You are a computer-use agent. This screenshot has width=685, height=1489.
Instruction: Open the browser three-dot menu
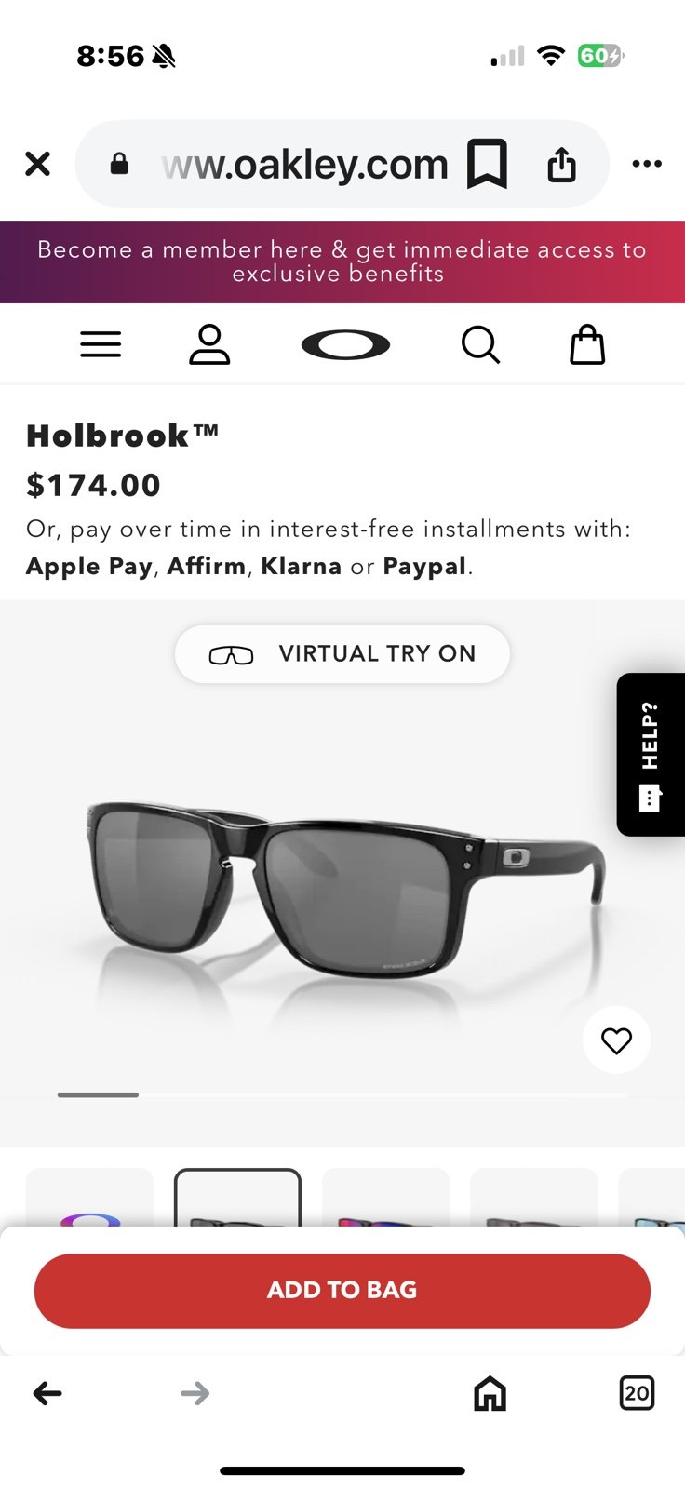(647, 164)
